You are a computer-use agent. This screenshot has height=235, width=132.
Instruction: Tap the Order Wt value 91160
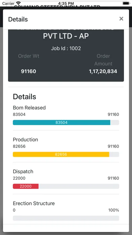29,71
